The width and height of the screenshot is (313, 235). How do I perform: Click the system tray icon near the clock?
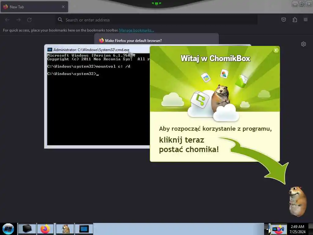click(279, 229)
